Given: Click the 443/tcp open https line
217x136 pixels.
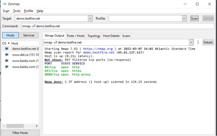Looking at the screenshot, I should point(63,71).
